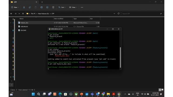Open File Explorer icon on the taskbar

click(108, 94)
